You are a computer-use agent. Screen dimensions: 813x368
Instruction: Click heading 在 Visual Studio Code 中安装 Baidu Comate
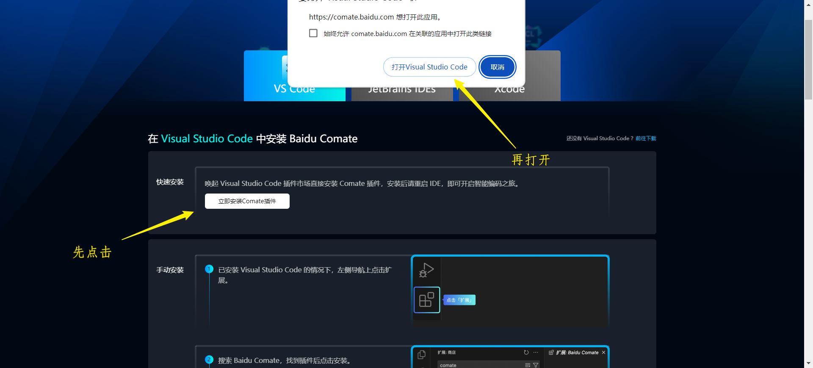coord(253,138)
